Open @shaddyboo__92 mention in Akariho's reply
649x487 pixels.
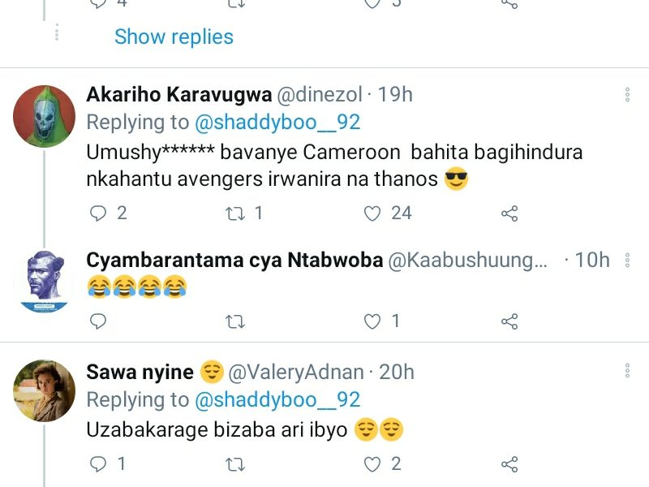pos(277,123)
